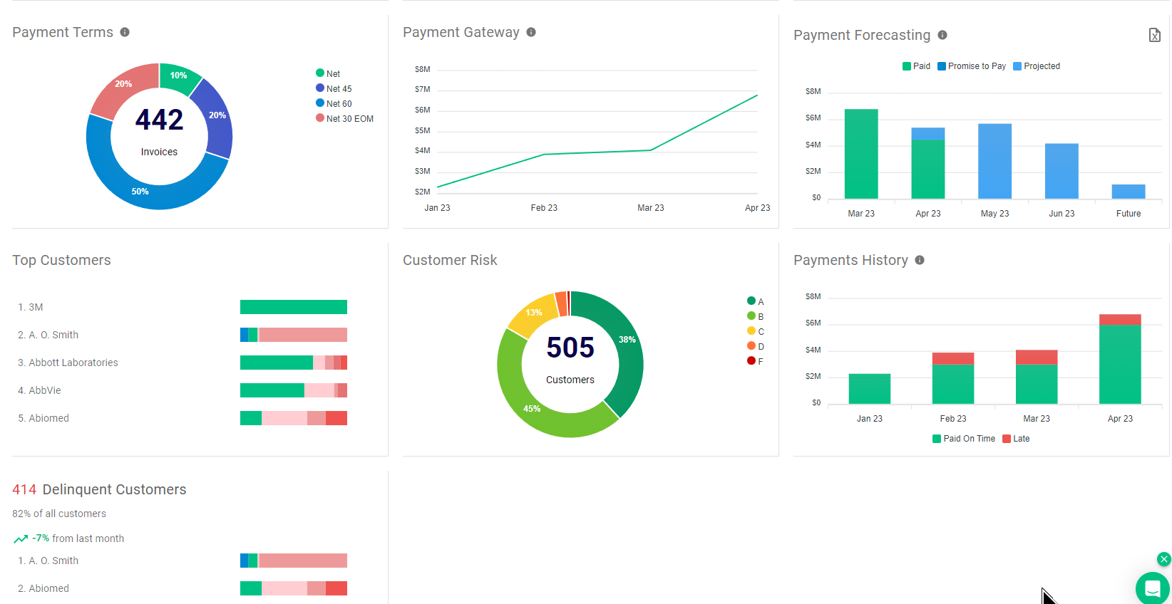Select AbbVie from Top Customers list
Screen dimensions: 1172x604
[x=44, y=390]
